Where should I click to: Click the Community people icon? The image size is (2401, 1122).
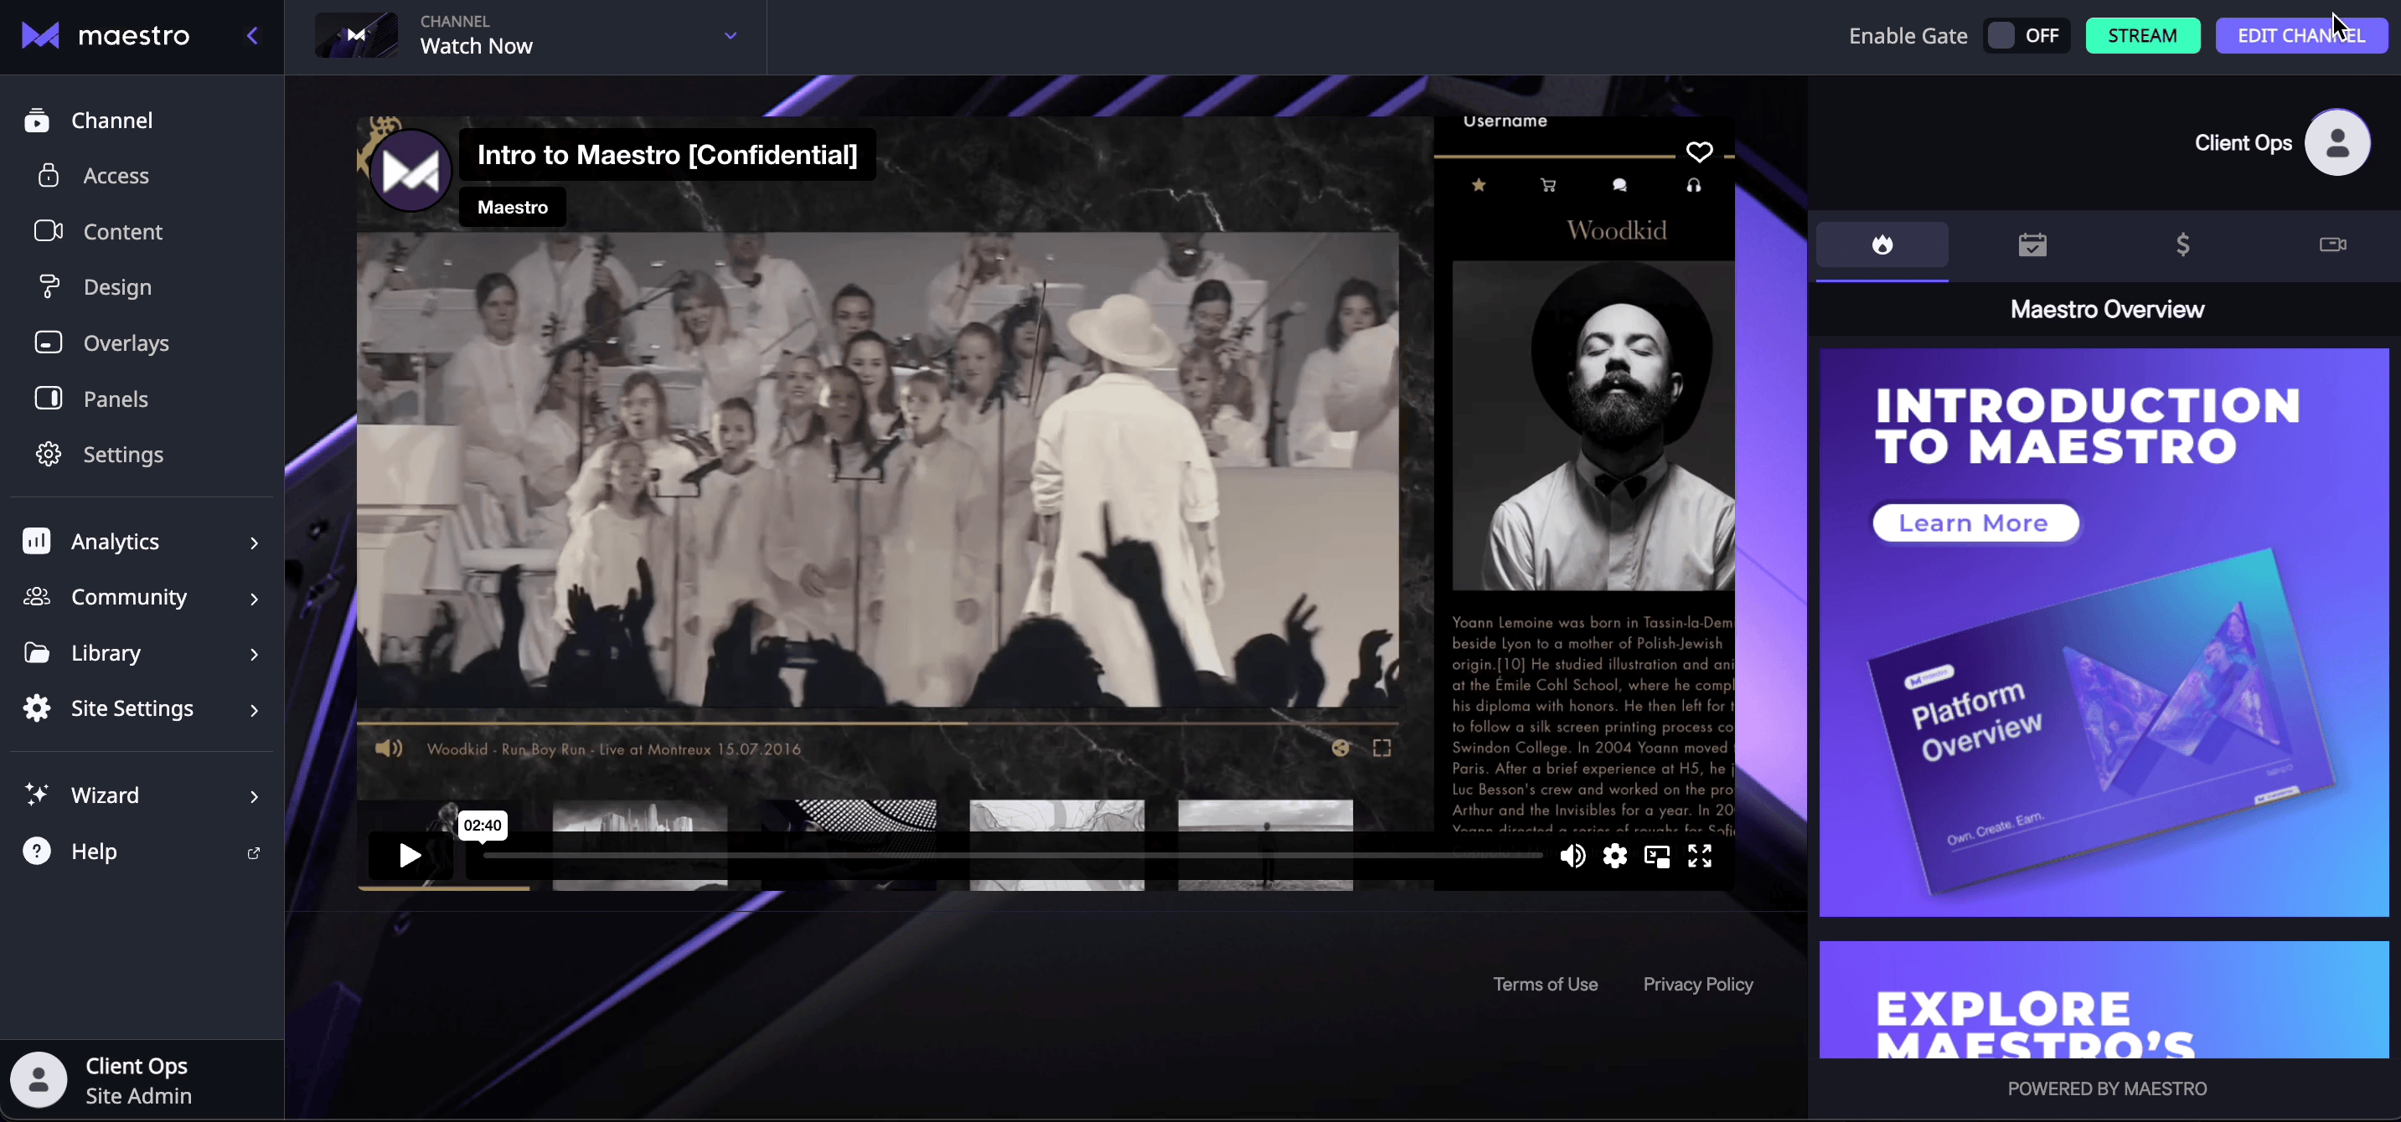36,596
